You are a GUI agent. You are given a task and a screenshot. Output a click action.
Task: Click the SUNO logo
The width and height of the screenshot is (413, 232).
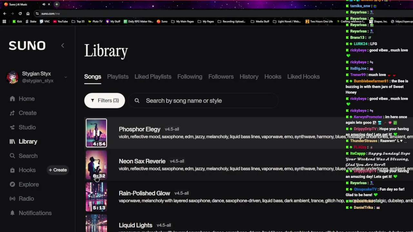pyautogui.click(x=27, y=46)
